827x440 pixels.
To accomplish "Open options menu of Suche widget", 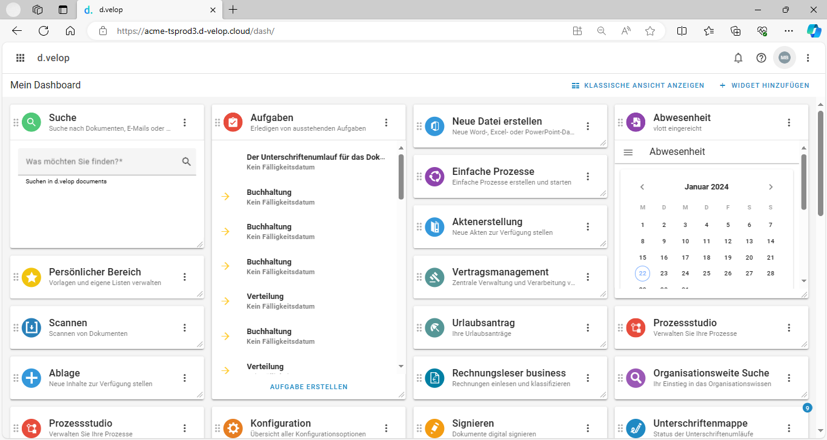I will tap(185, 122).
